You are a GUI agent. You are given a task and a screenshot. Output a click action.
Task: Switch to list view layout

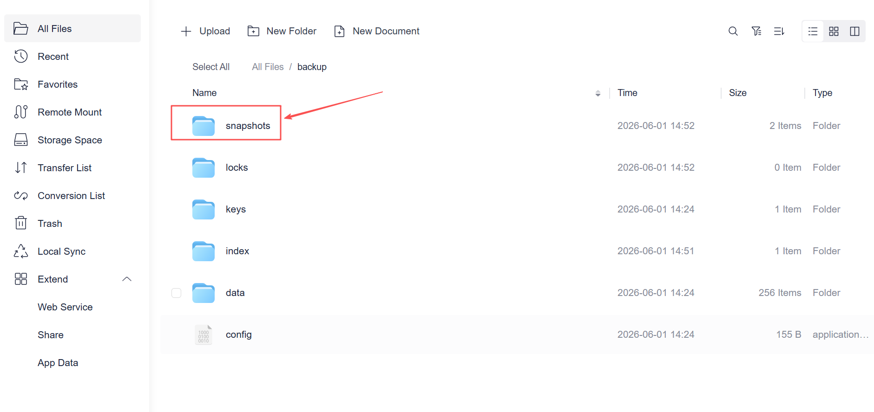point(813,31)
